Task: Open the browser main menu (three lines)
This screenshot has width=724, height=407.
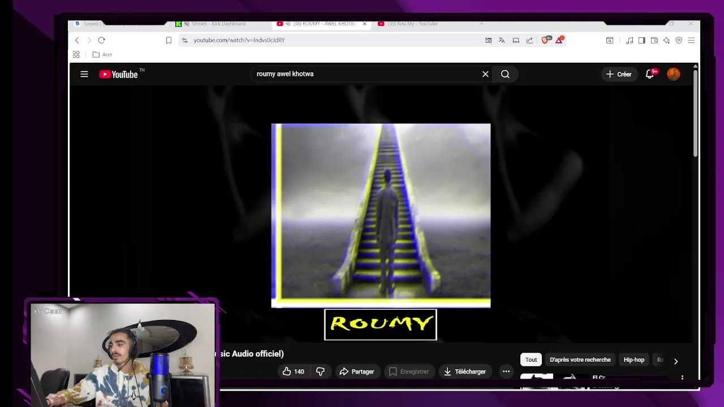Action: pyautogui.click(x=691, y=40)
